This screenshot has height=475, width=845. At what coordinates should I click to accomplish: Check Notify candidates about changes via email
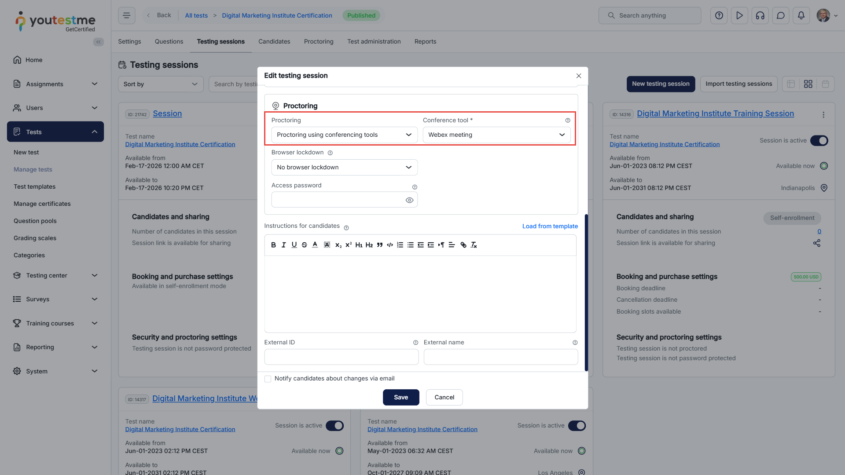[x=268, y=379]
